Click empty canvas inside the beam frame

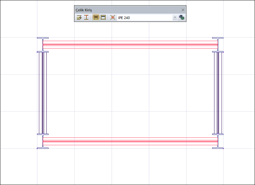click(x=130, y=93)
